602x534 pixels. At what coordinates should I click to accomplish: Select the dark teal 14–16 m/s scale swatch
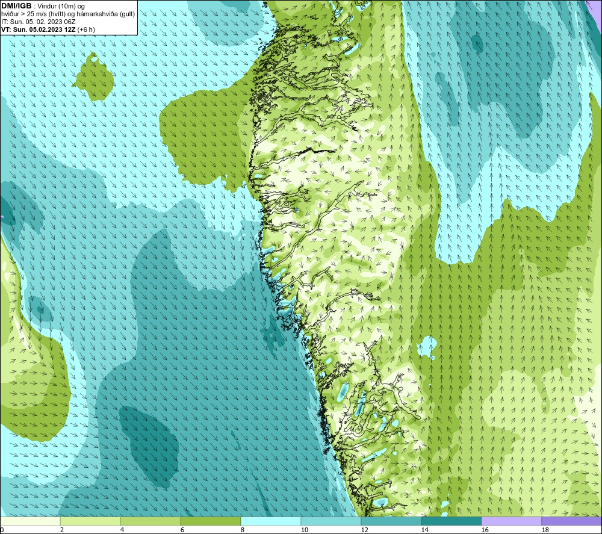(x=451, y=521)
